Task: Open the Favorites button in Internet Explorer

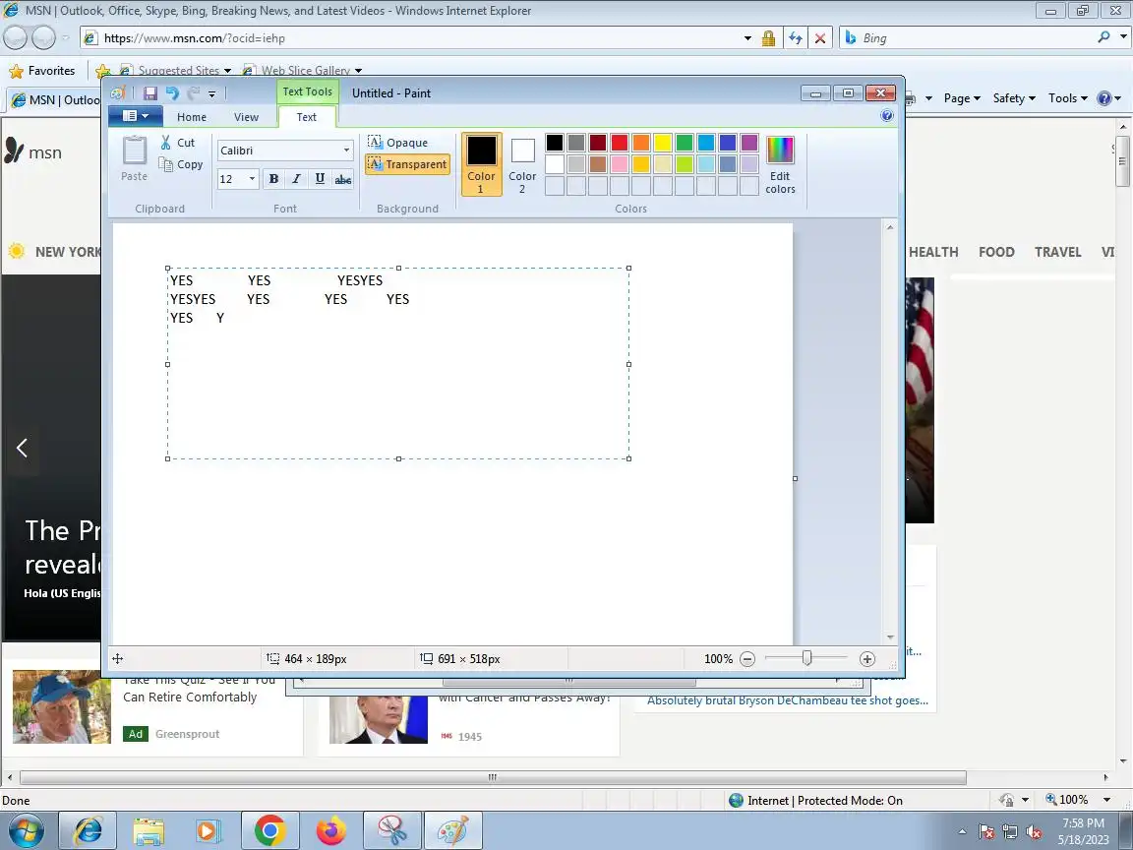Action: tap(42, 71)
